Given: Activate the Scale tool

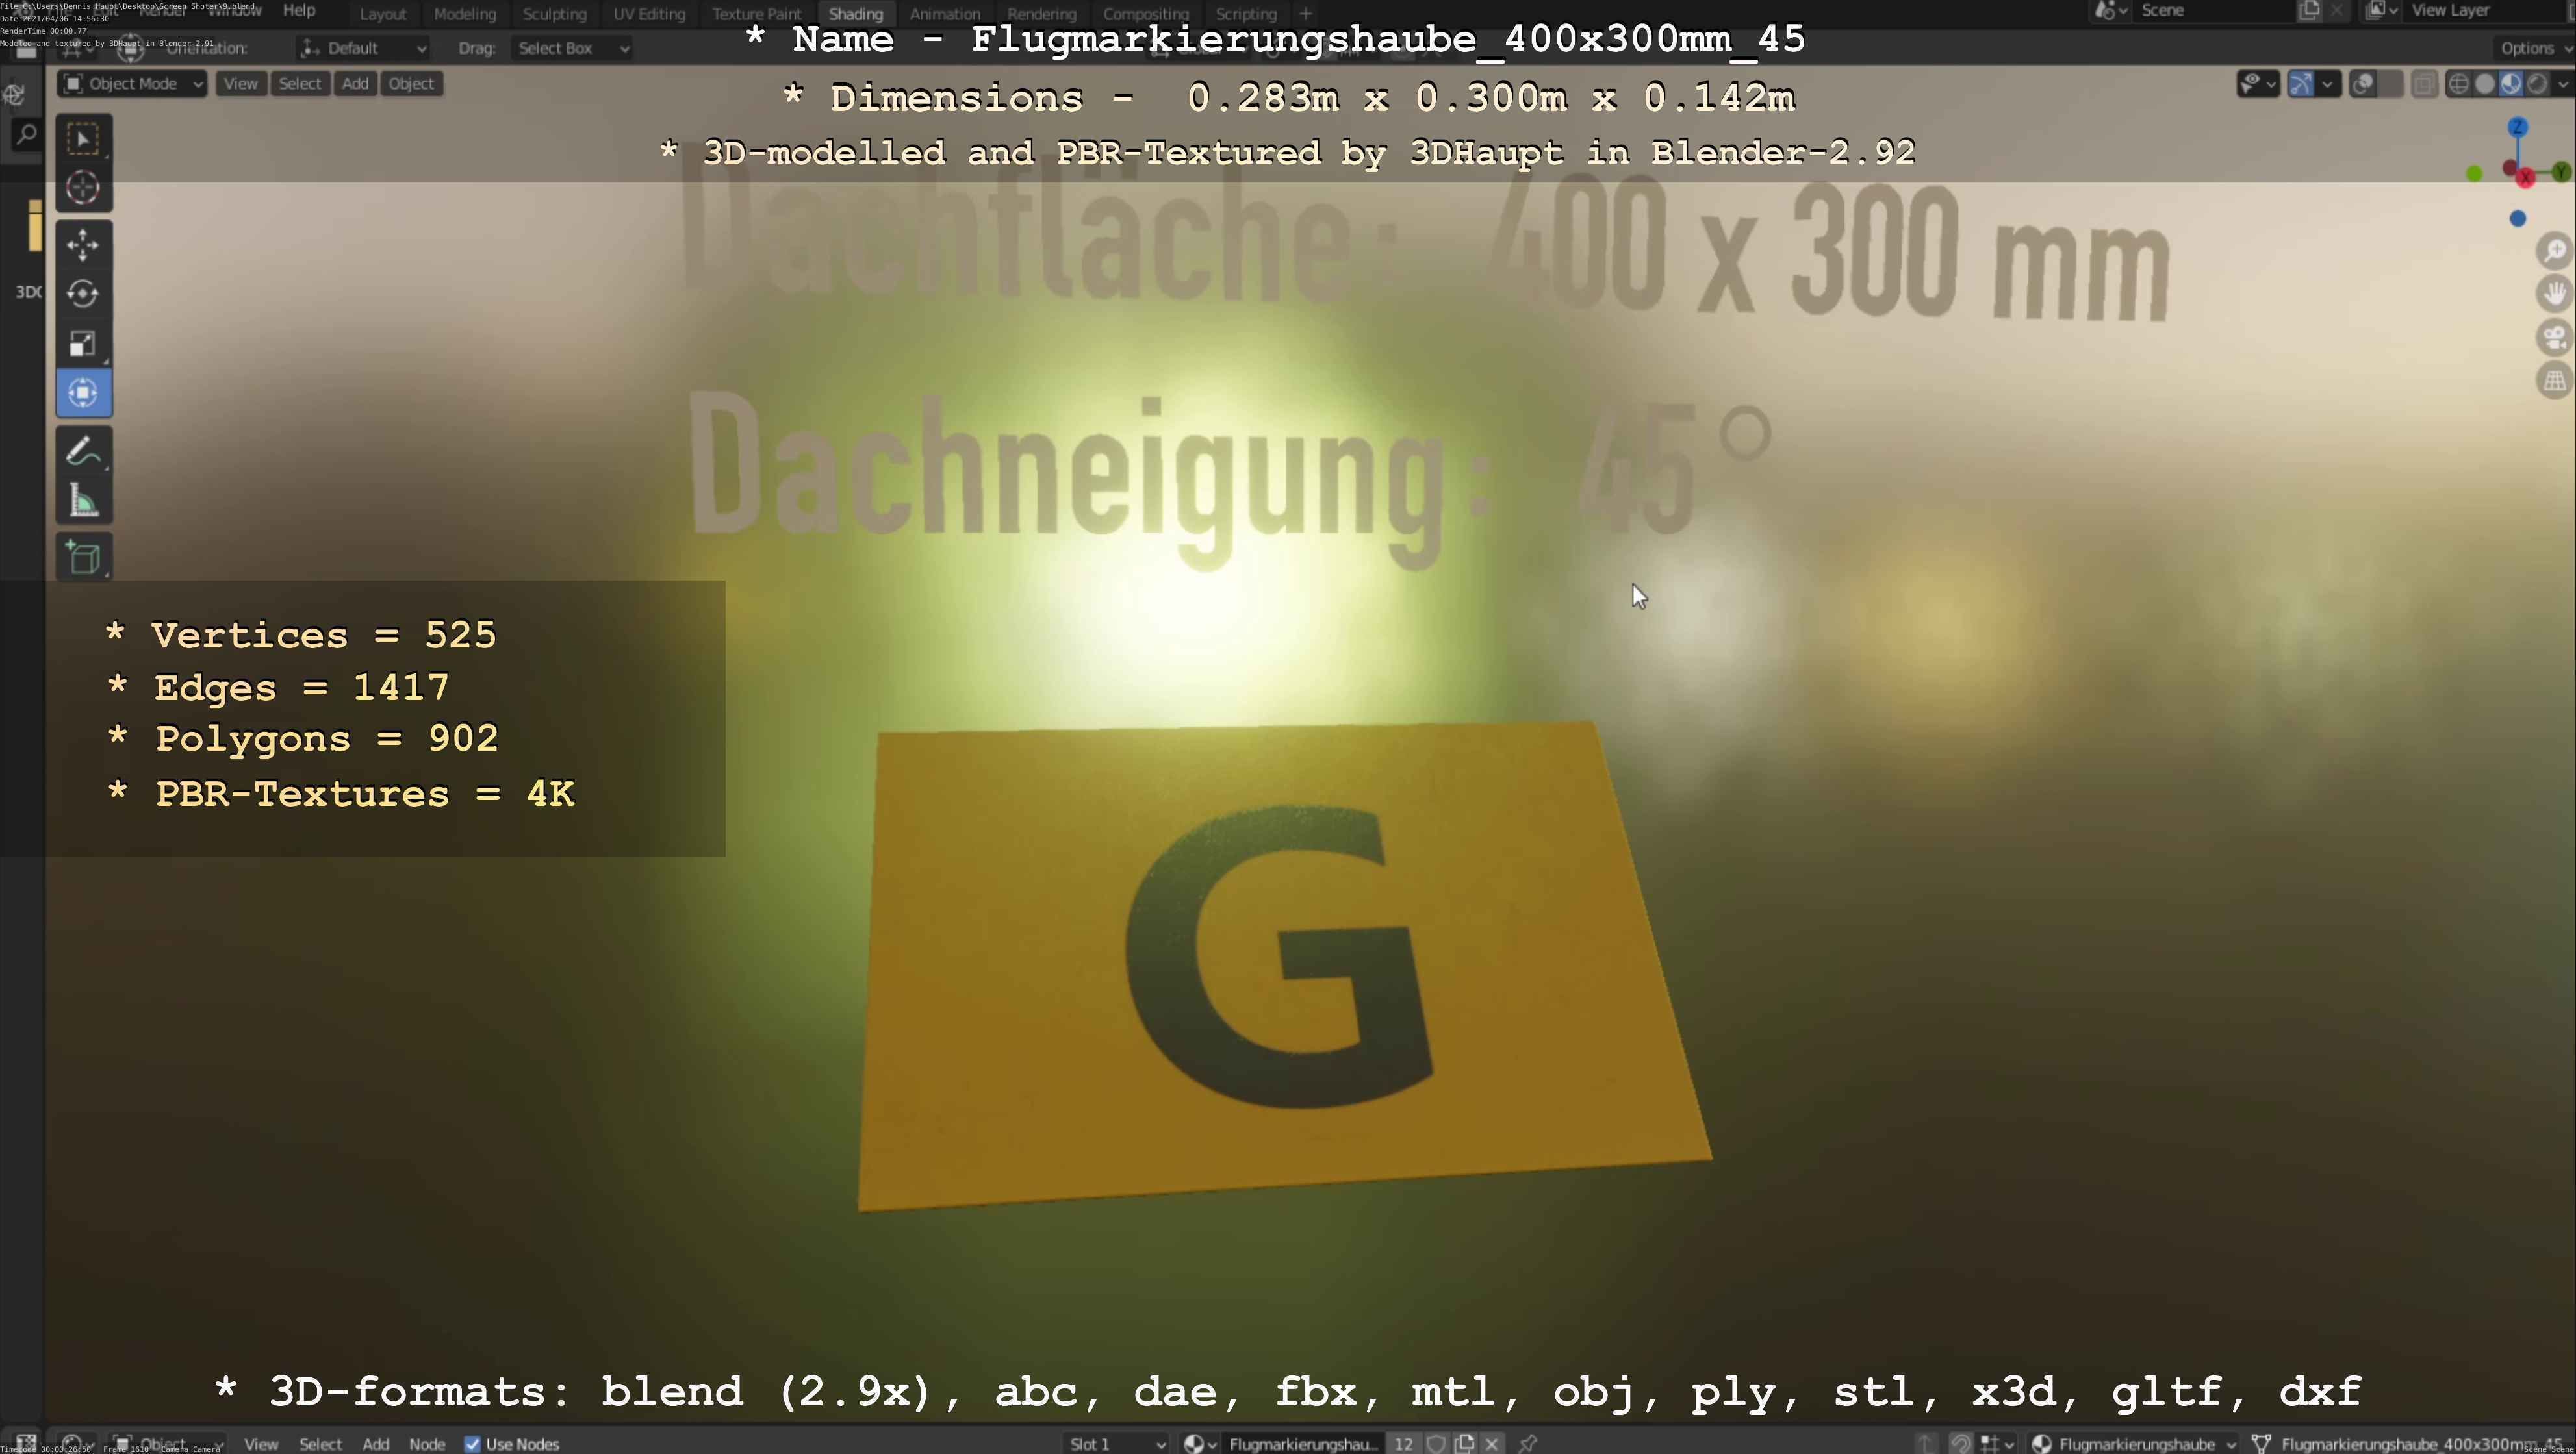Looking at the screenshot, I should (x=83, y=344).
